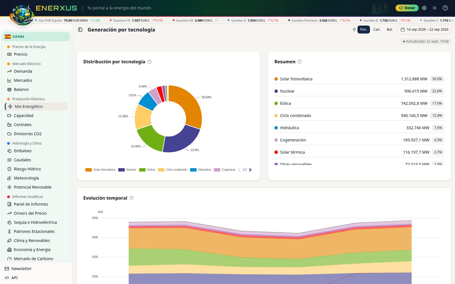Screen dimensions: 455x284
Task: Open Emisiones CO2 page
Action: point(36,134)
